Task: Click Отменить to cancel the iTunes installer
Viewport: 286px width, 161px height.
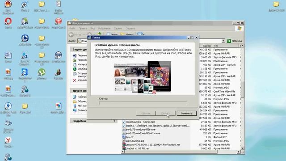Action: 187,113
